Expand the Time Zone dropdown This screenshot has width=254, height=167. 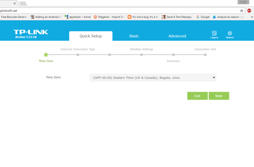point(152,77)
